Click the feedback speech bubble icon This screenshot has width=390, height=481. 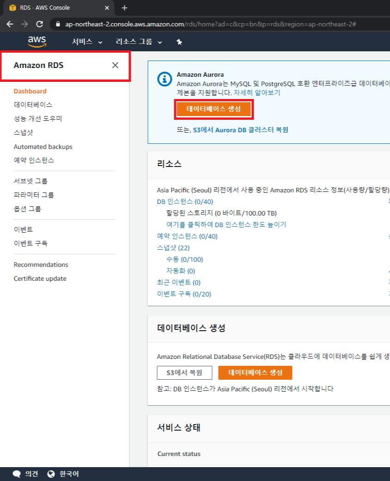coord(17,474)
